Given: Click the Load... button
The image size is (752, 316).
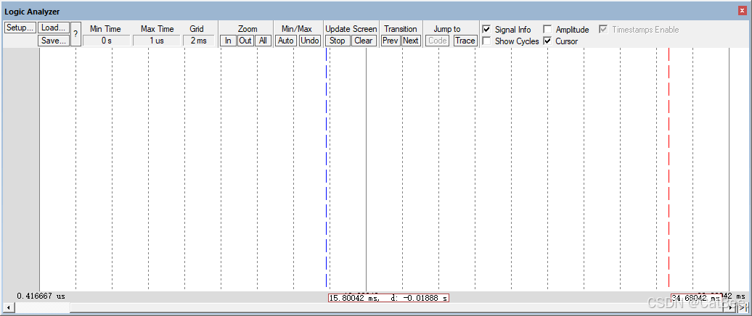Looking at the screenshot, I should (54, 28).
